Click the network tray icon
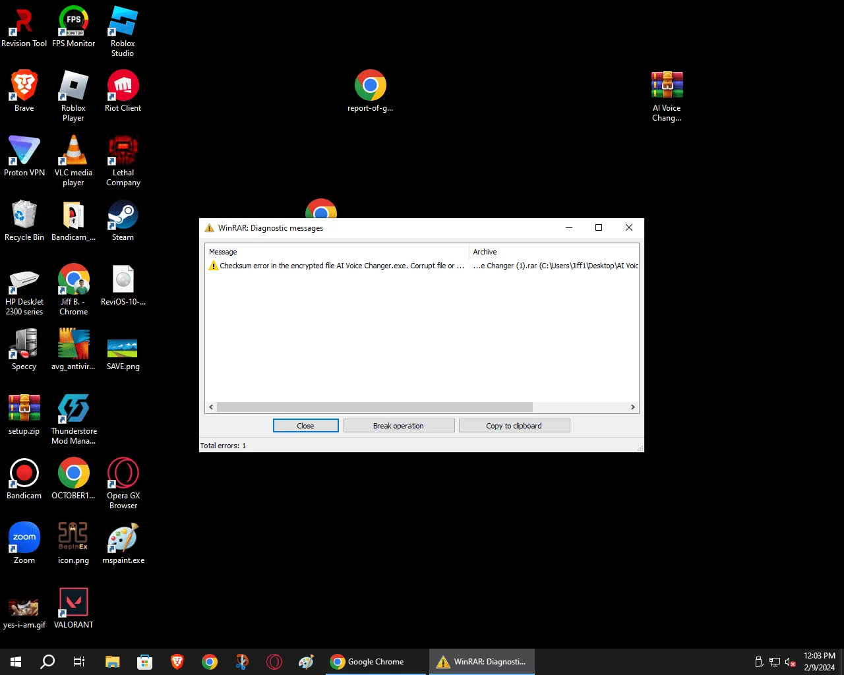Viewport: 844px width, 675px height. tap(775, 662)
